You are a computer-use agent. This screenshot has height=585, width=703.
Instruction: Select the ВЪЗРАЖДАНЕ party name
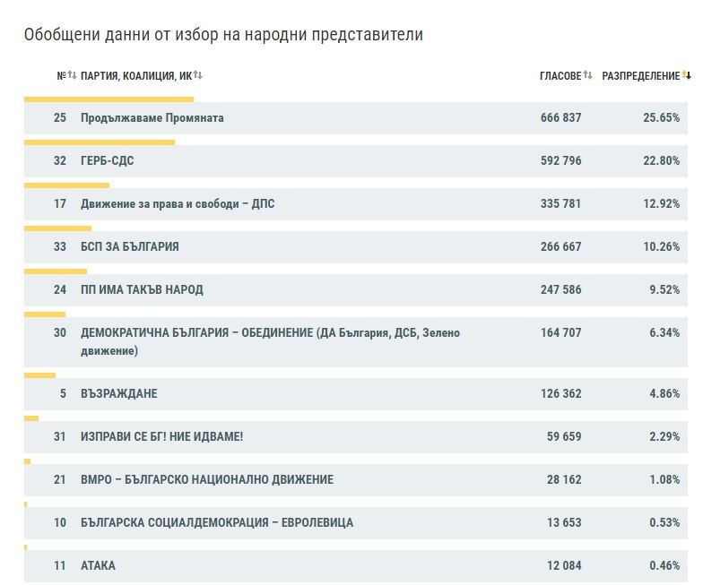(118, 394)
